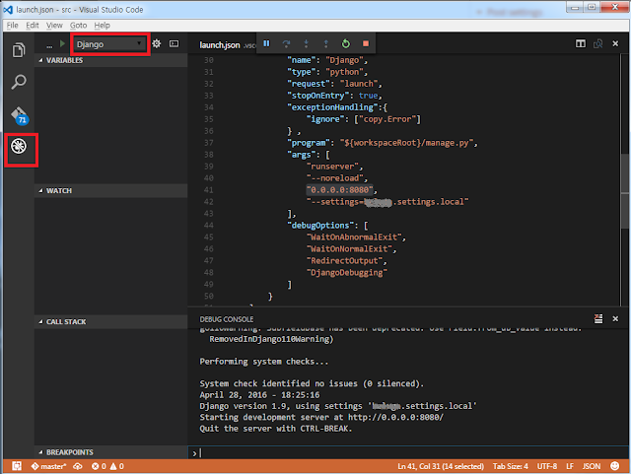Change UTF-8 file encoding
This screenshot has width=631, height=474.
[547, 466]
